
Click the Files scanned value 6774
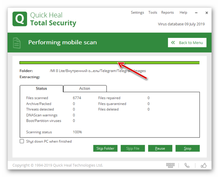(77, 98)
